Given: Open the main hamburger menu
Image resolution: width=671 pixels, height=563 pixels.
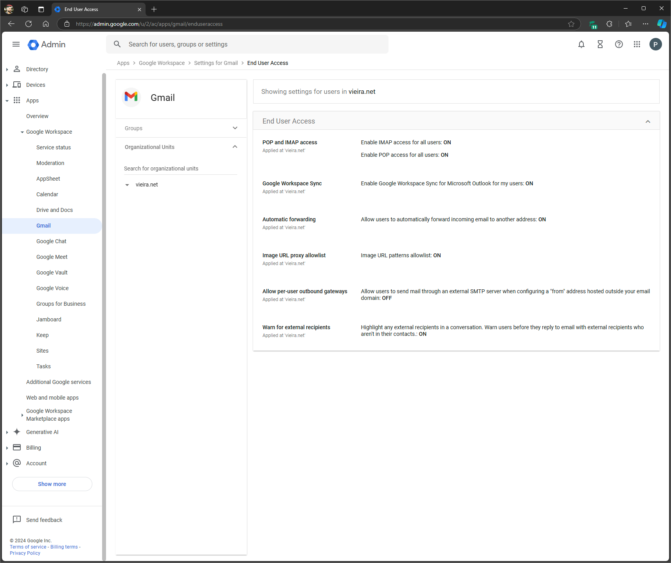Looking at the screenshot, I should 16,44.
